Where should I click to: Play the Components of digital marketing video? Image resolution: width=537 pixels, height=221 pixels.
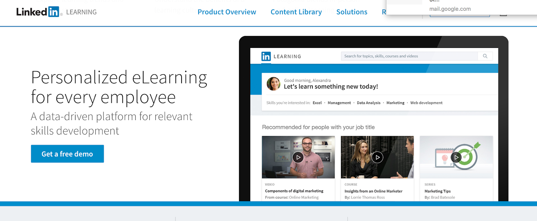point(298,157)
